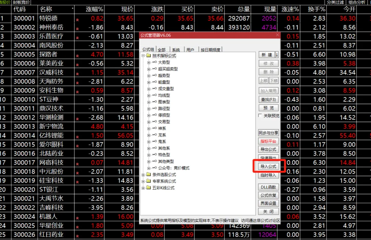
Task: Click the 导入公式 button
Action: [268, 166]
